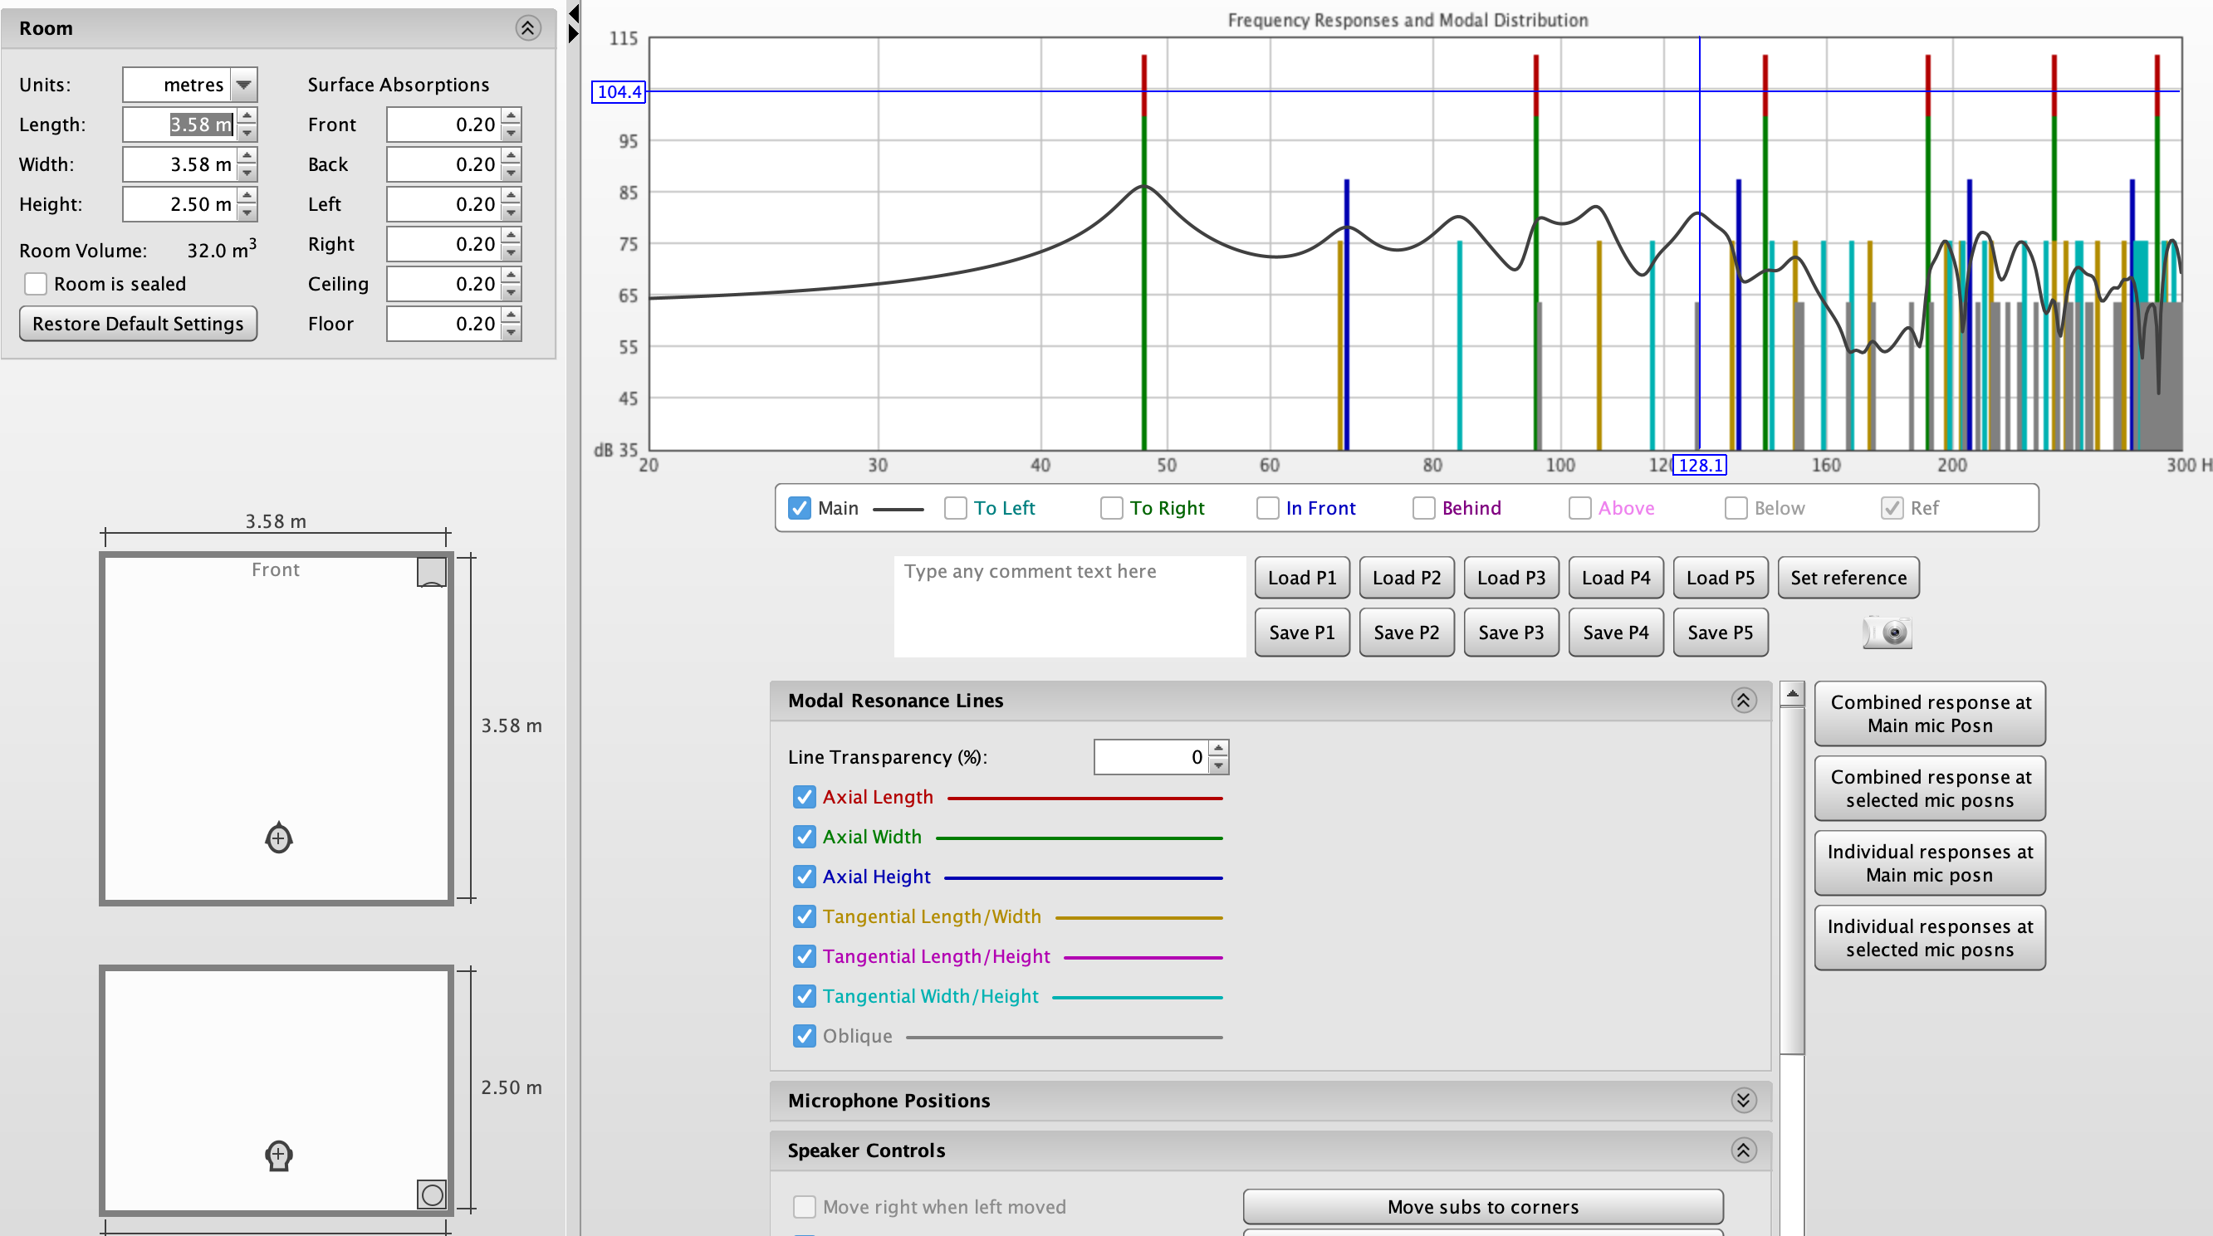Toggle the Main response checkbox
This screenshot has width=2213, height=1236.
tap(799, 508)
